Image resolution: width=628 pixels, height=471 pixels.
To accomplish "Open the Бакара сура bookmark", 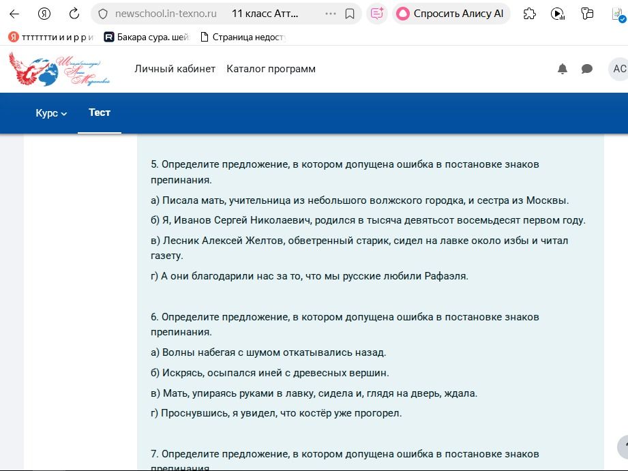I will (147, 37).
